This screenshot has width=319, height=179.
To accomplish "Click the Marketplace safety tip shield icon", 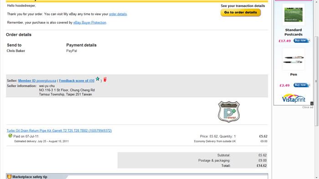I will click(x=10, y=177).
